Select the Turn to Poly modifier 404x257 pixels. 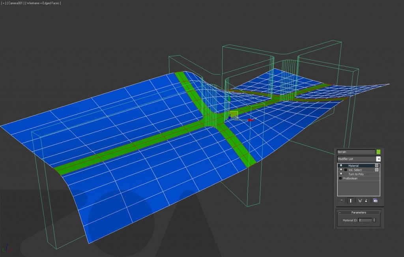tap(356, 174)
